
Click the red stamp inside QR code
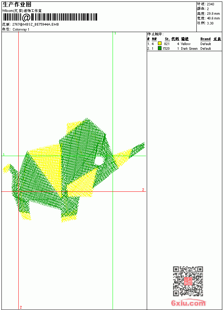click(188, 281)
